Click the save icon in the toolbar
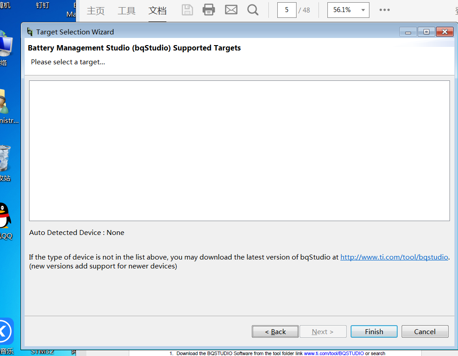Image resolution: width=458 pixels, height=356 pixels. [x=187, y=9]
